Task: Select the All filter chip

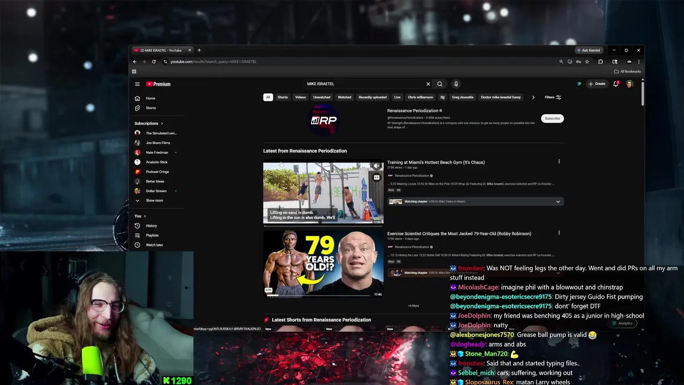Action: (x=268, y=97)
